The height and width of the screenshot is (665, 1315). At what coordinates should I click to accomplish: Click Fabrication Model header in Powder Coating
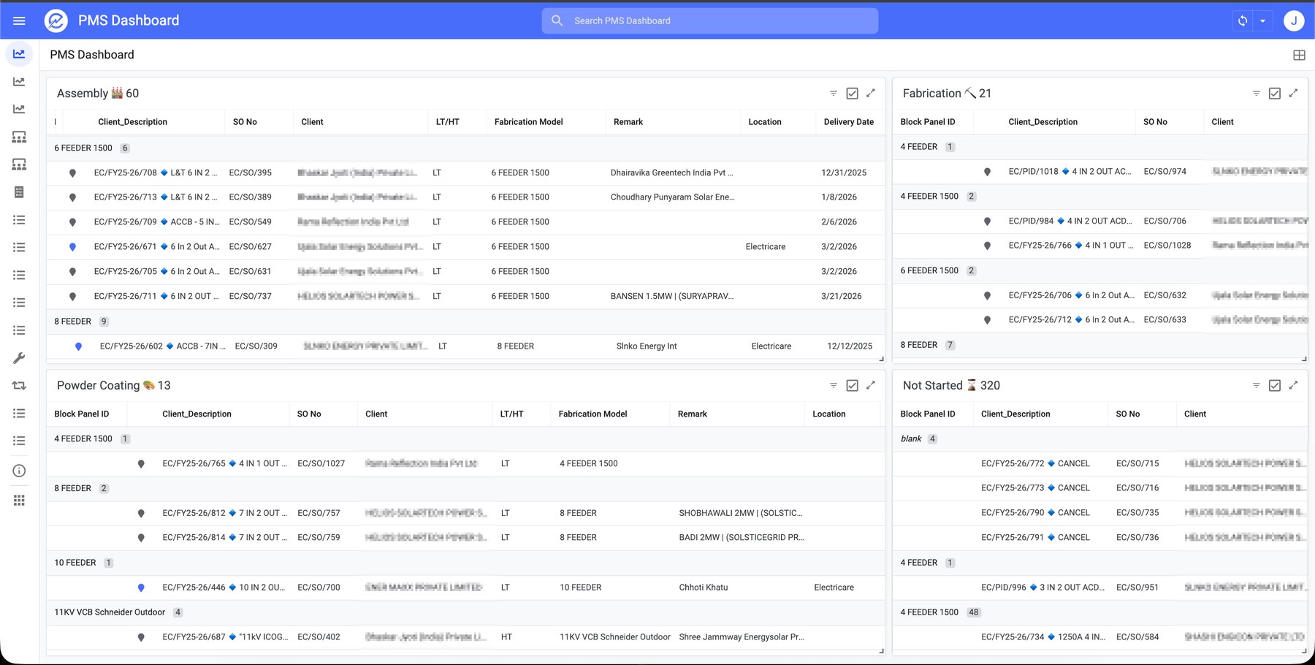pos(592,414)
